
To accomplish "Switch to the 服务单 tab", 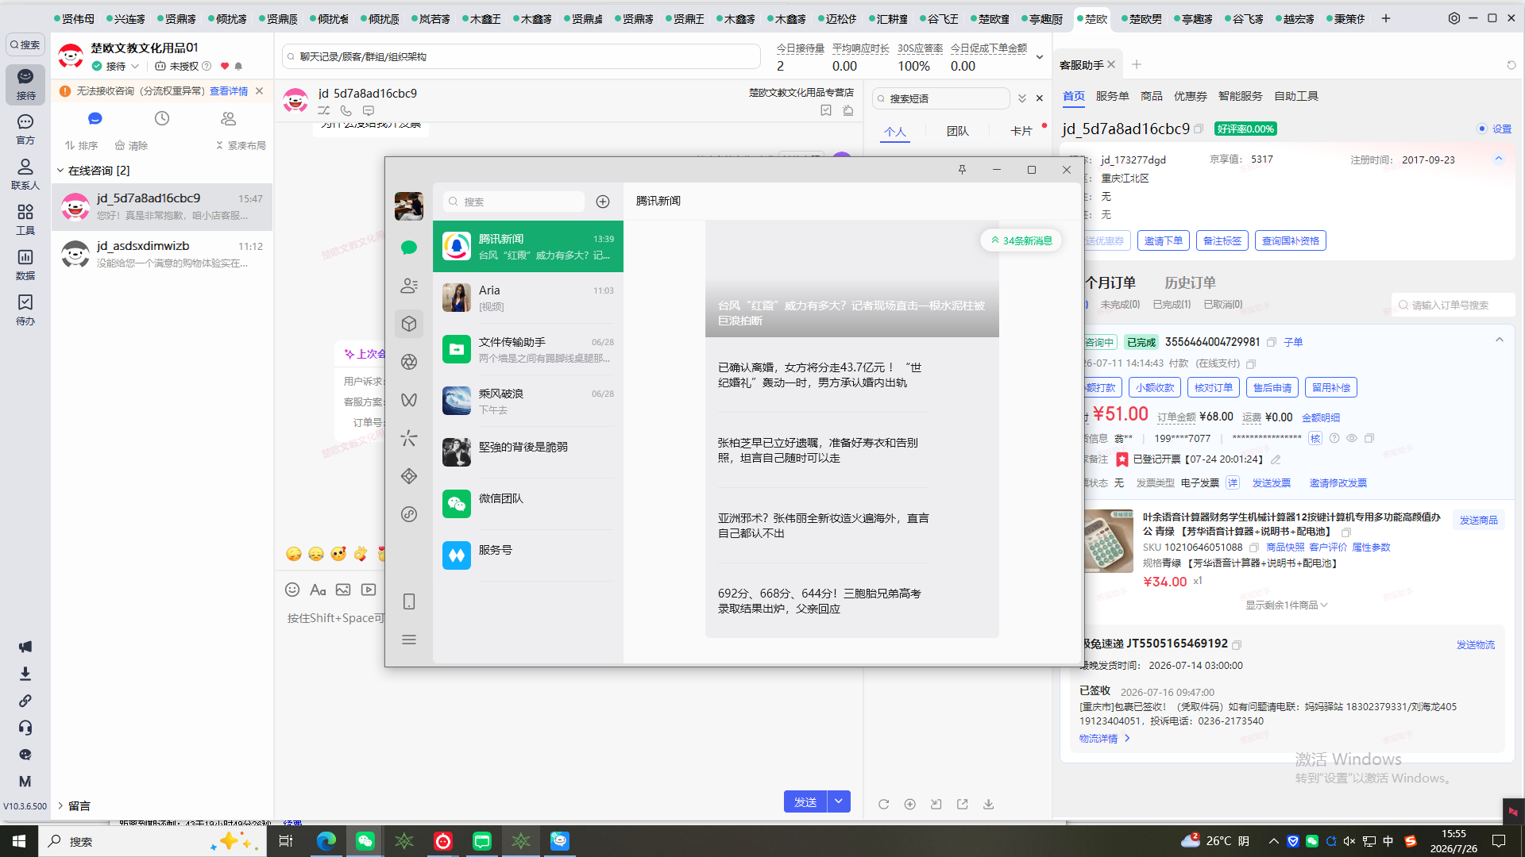I will pos(1112,96).
